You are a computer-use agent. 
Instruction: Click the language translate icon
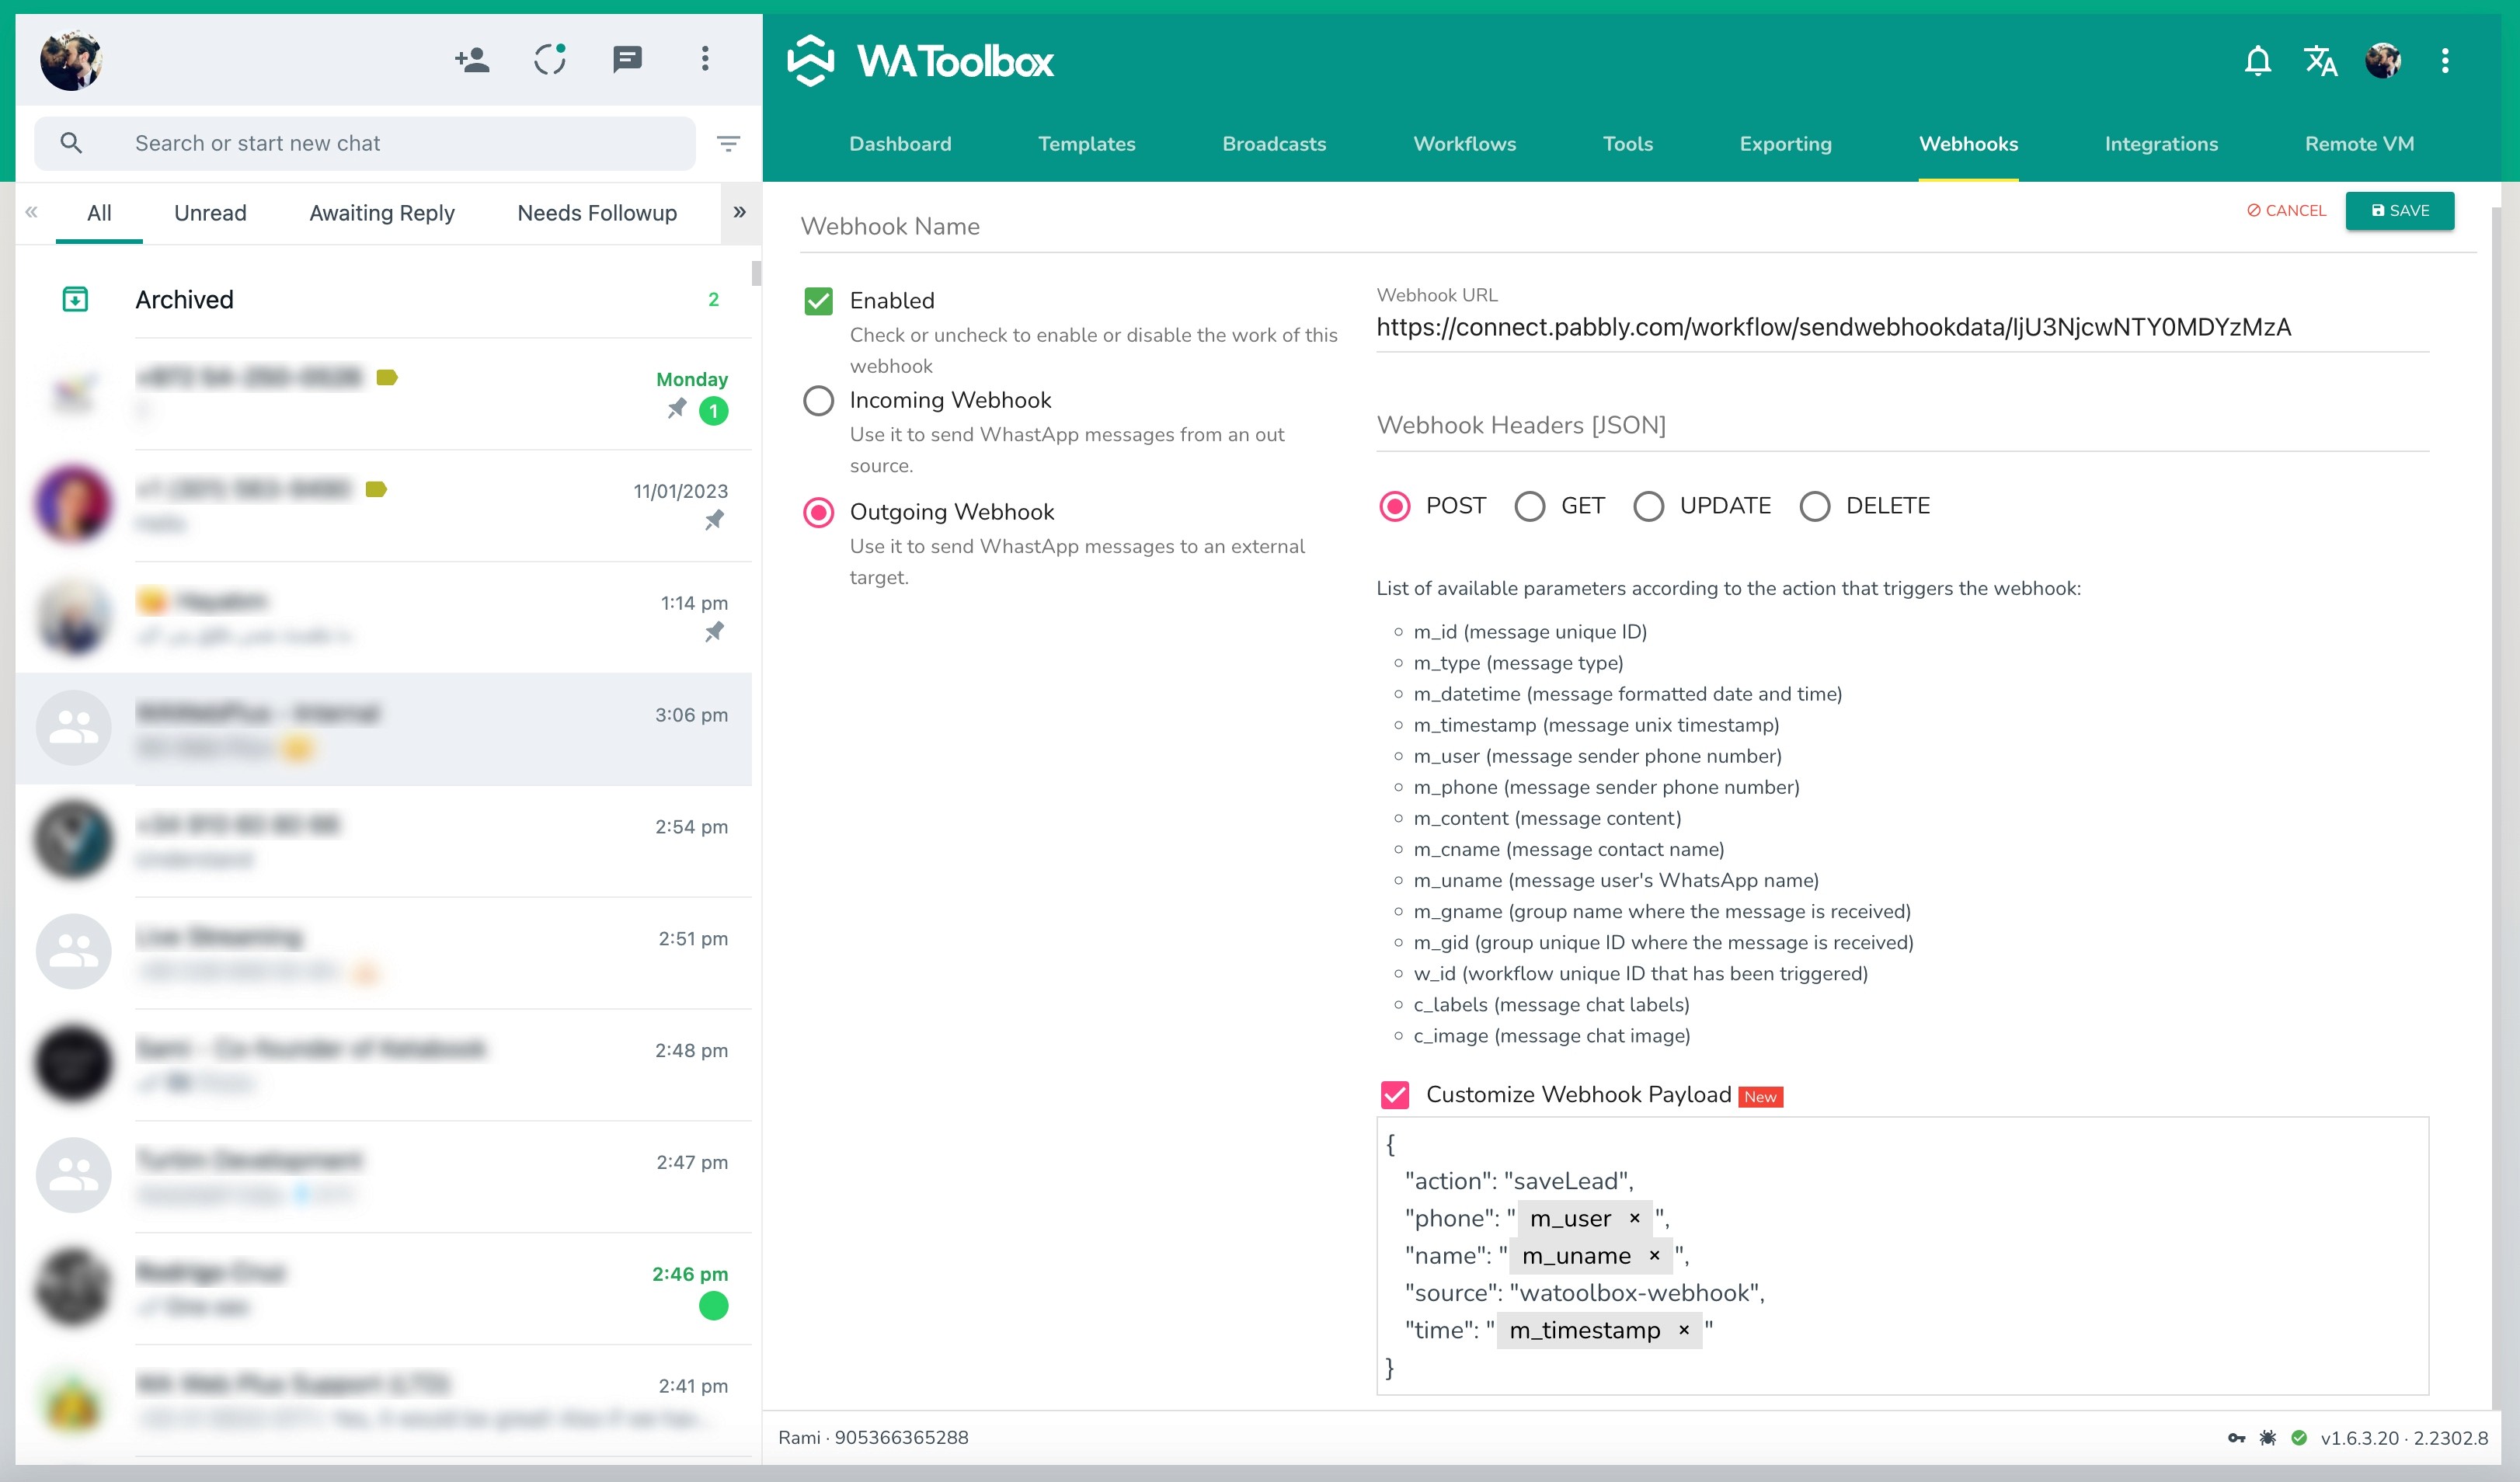(2320, 61)
